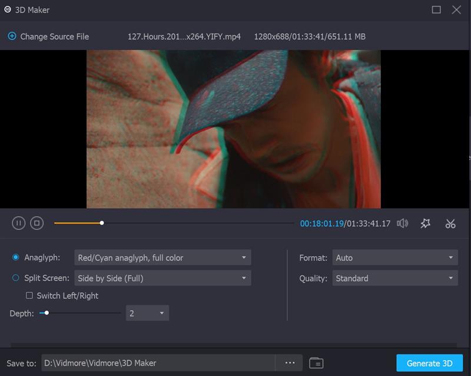The width and height of the screenshot is (471, 376).
Task: Open the Side by Side (Full) dropdown
Action: click(x=162, y=278)
